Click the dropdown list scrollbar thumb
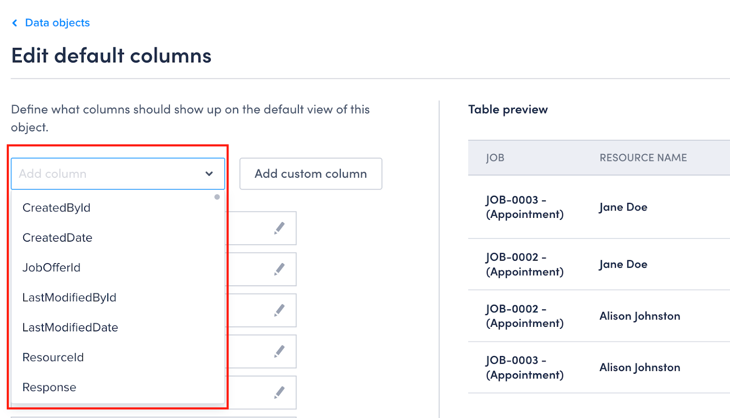730x418 pixels. (x=217, y=197)
